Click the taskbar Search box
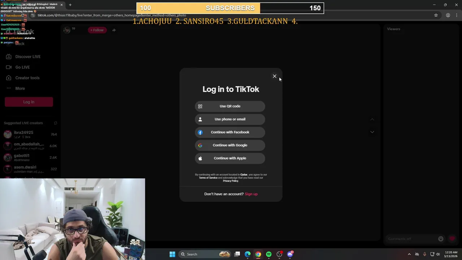 (x=205, y=254)
